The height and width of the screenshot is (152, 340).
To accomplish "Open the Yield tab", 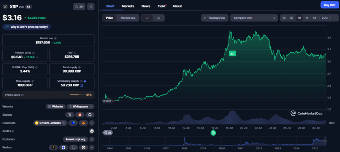I will [x=161, y=6].
